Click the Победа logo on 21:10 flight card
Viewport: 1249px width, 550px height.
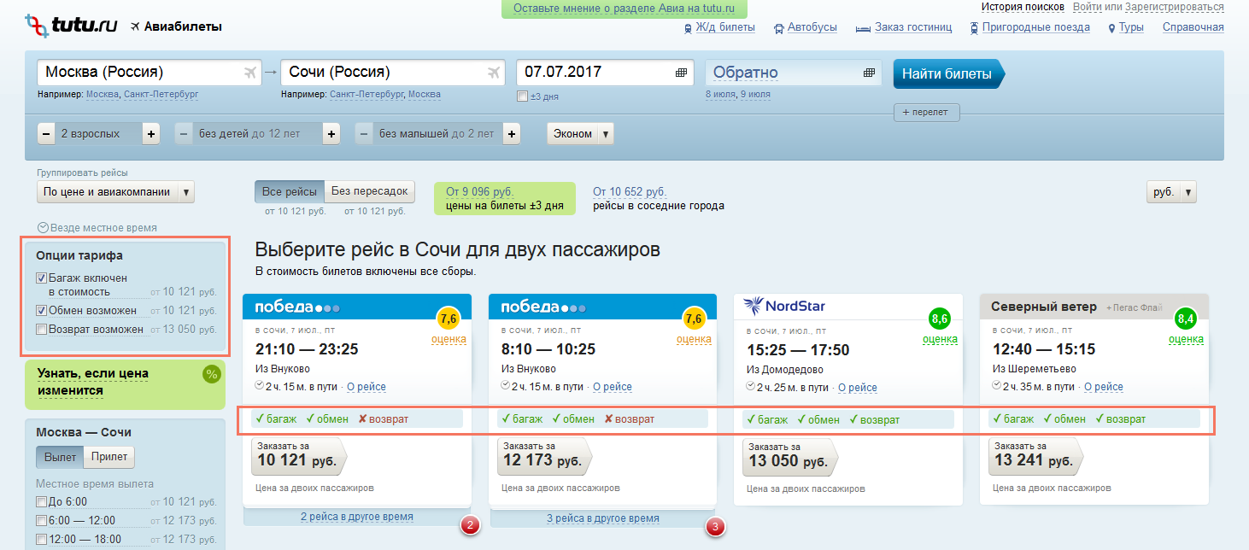[x=297, y=307]
